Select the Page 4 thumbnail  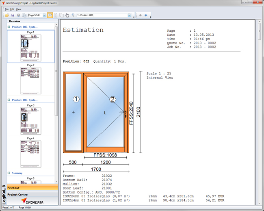pos(30,154)
